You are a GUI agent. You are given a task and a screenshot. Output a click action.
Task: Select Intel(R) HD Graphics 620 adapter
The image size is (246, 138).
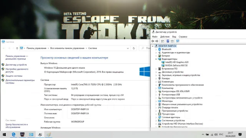177,62
